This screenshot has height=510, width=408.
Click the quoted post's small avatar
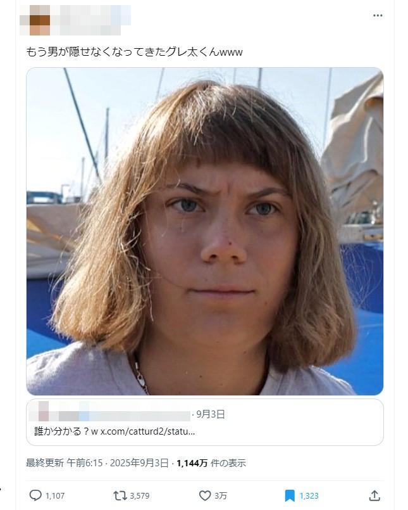click(x=43, y=415)
